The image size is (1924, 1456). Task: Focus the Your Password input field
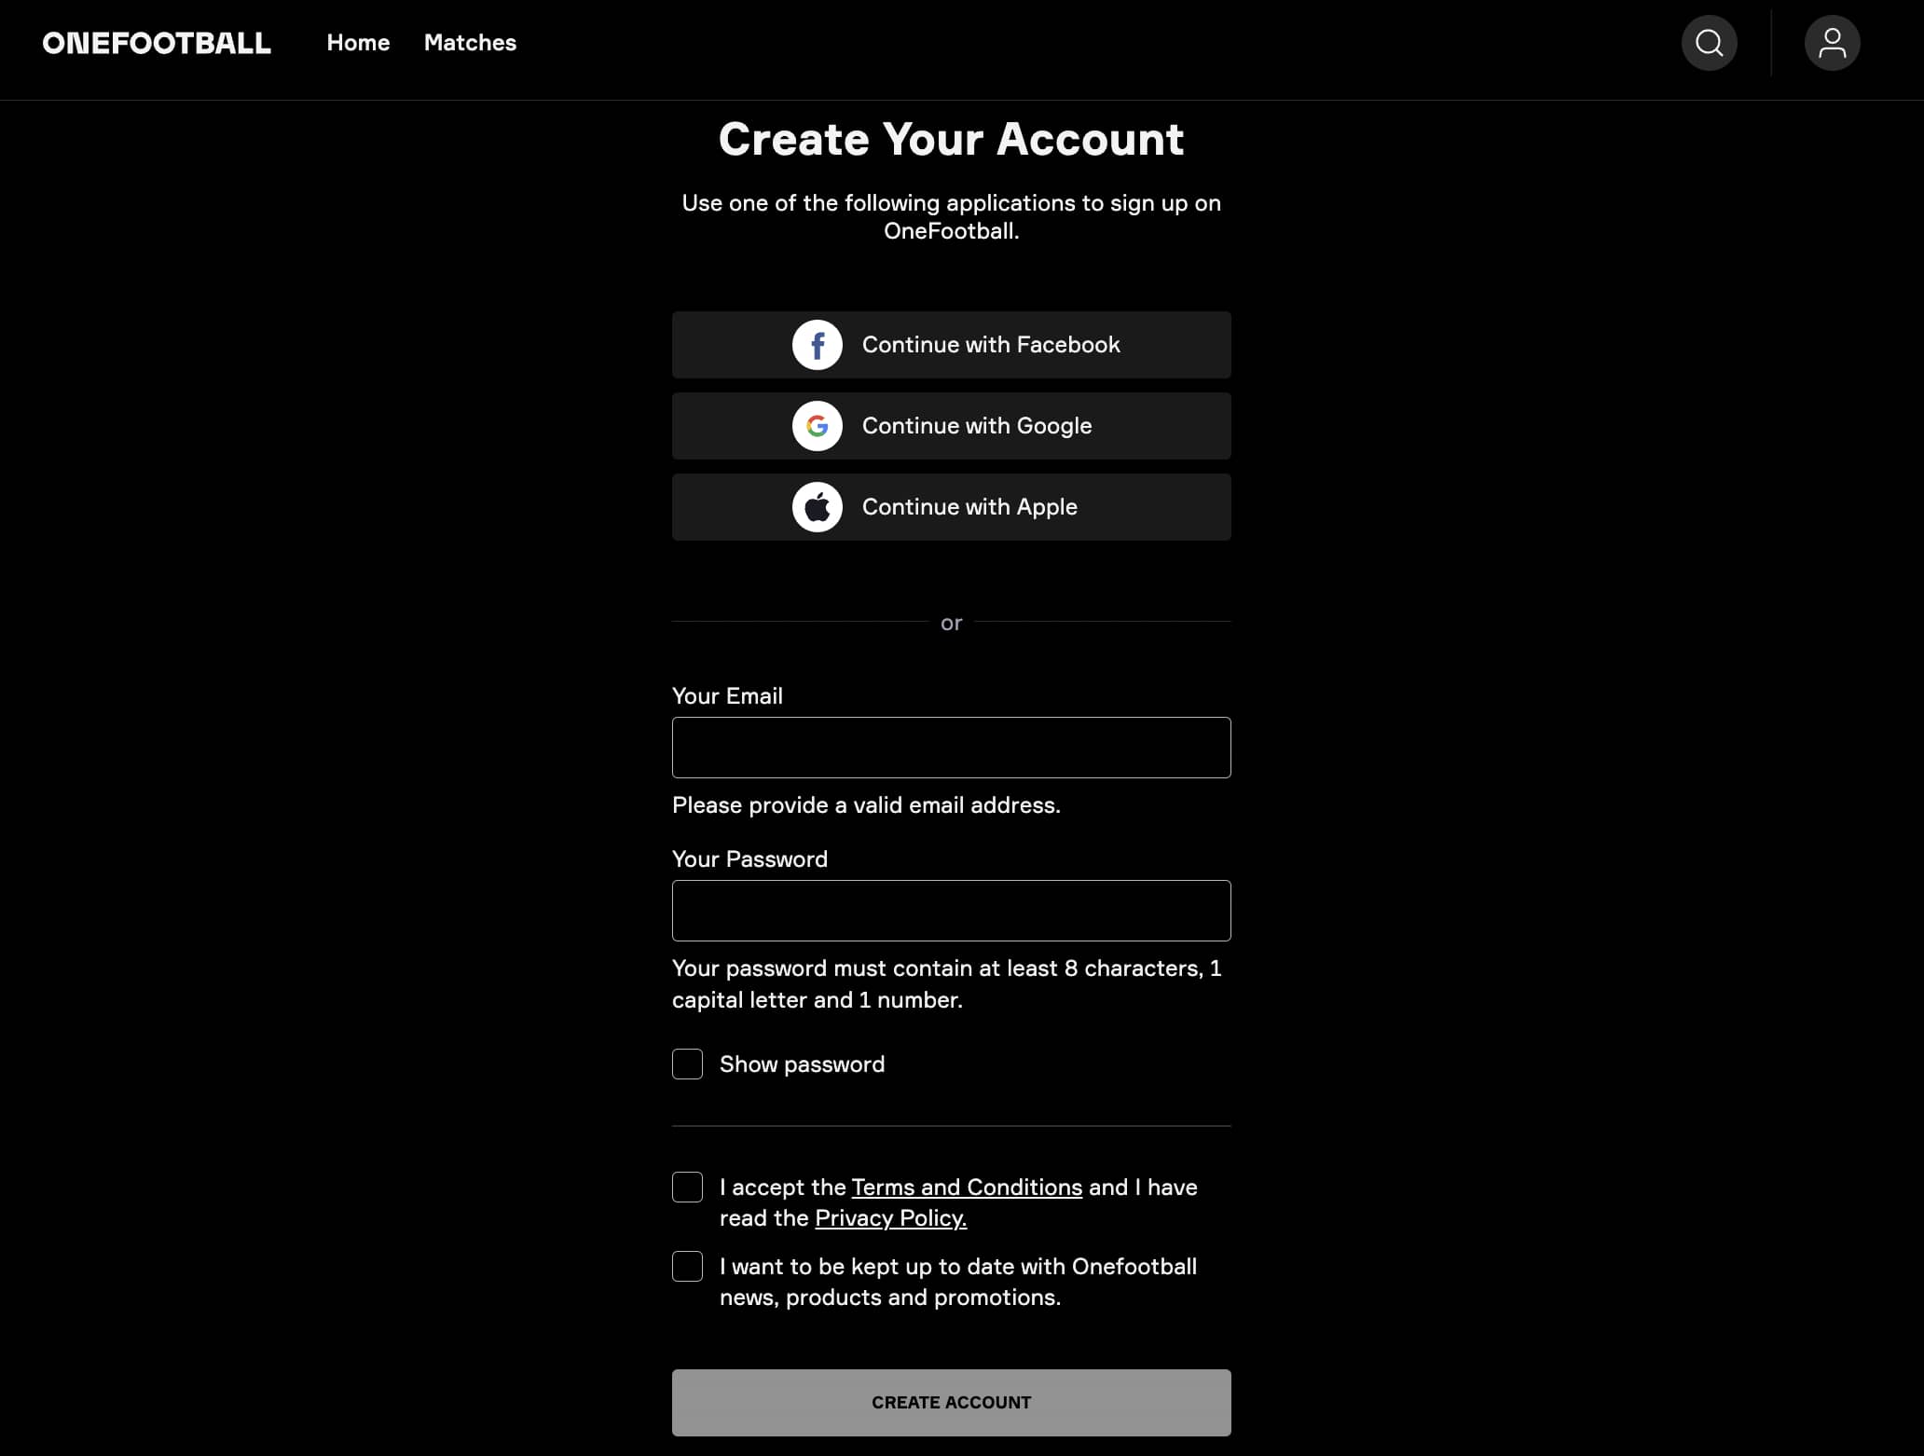point(951,911)
